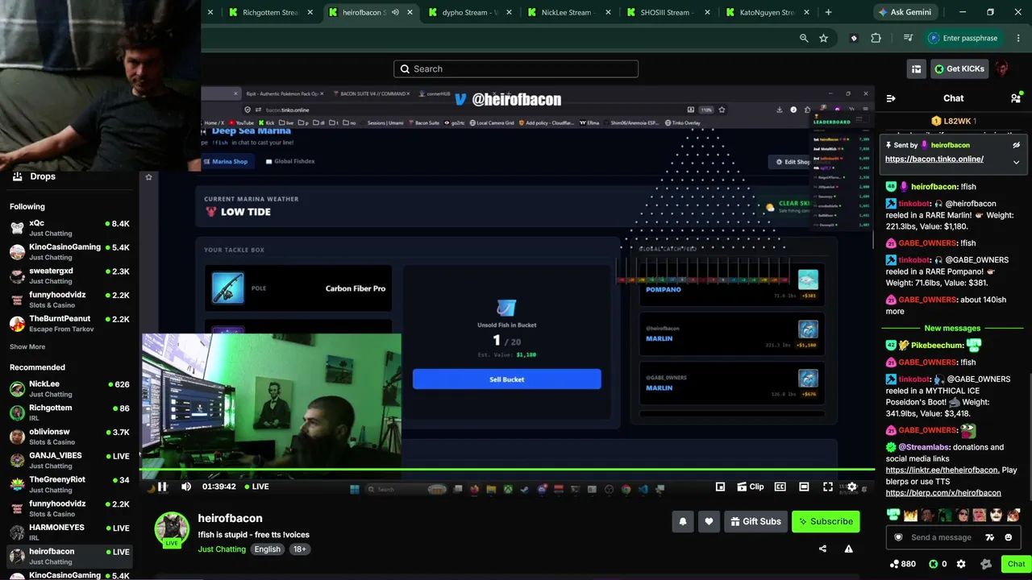The width and height of the screenshot is (1032, 580).
Task: Open the video player settings gear
Action: pyautogui.click(x=851, y=487)
